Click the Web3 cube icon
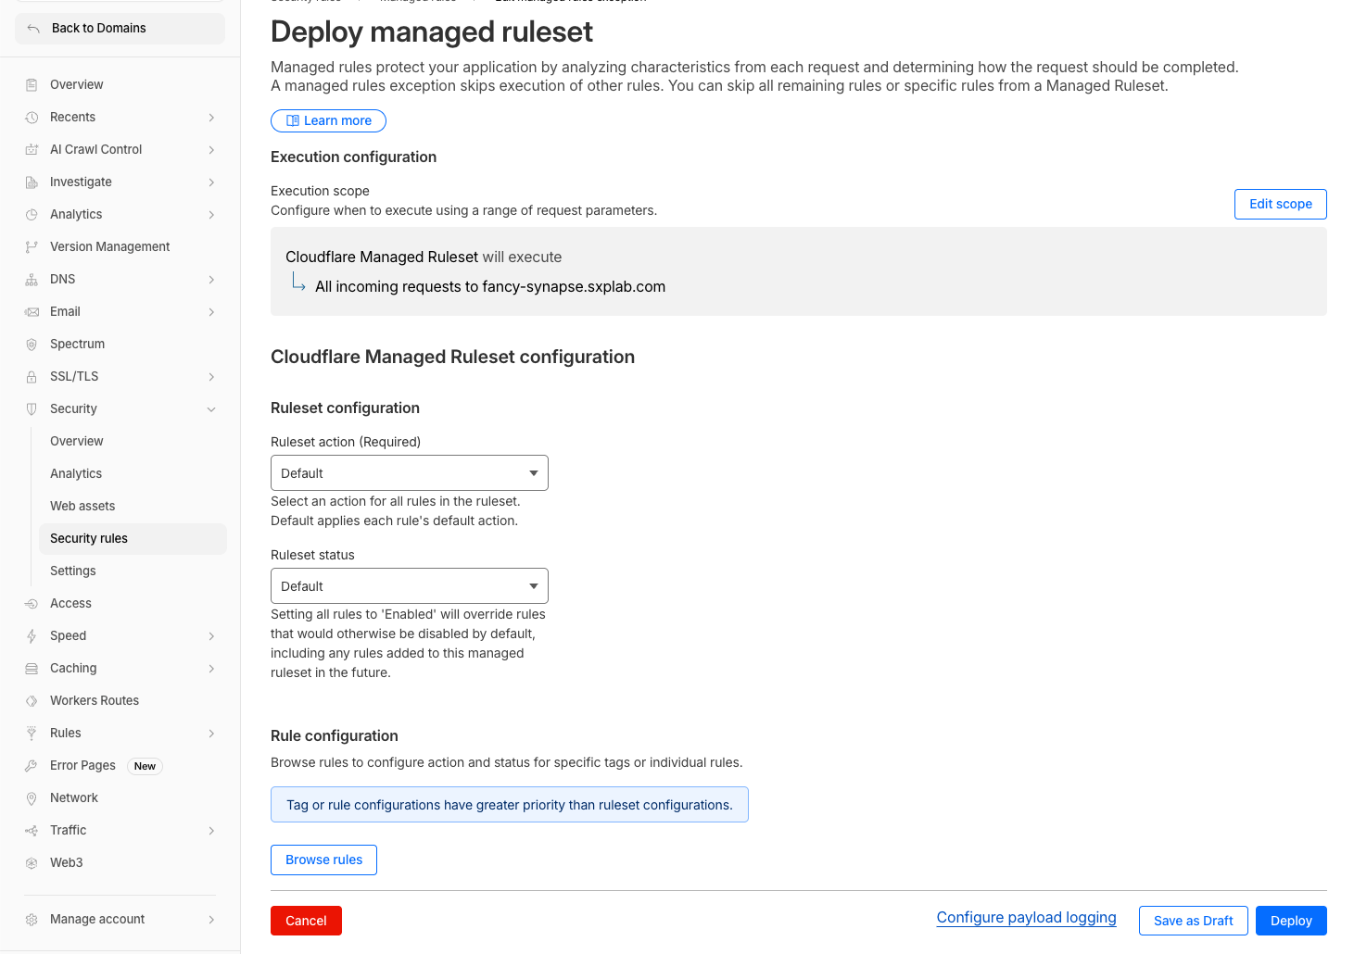The image size is (1354, 954). [x=32, y=862]
